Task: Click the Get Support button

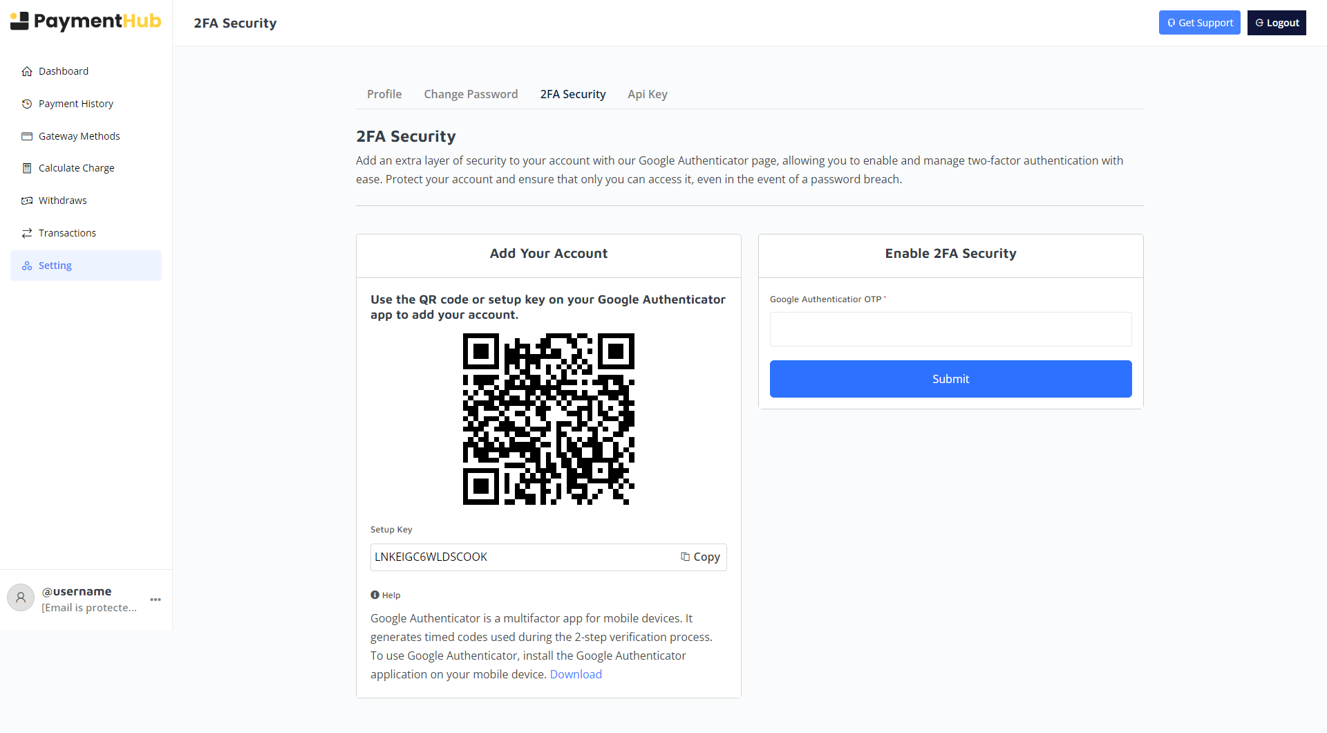Action: 1199,23
